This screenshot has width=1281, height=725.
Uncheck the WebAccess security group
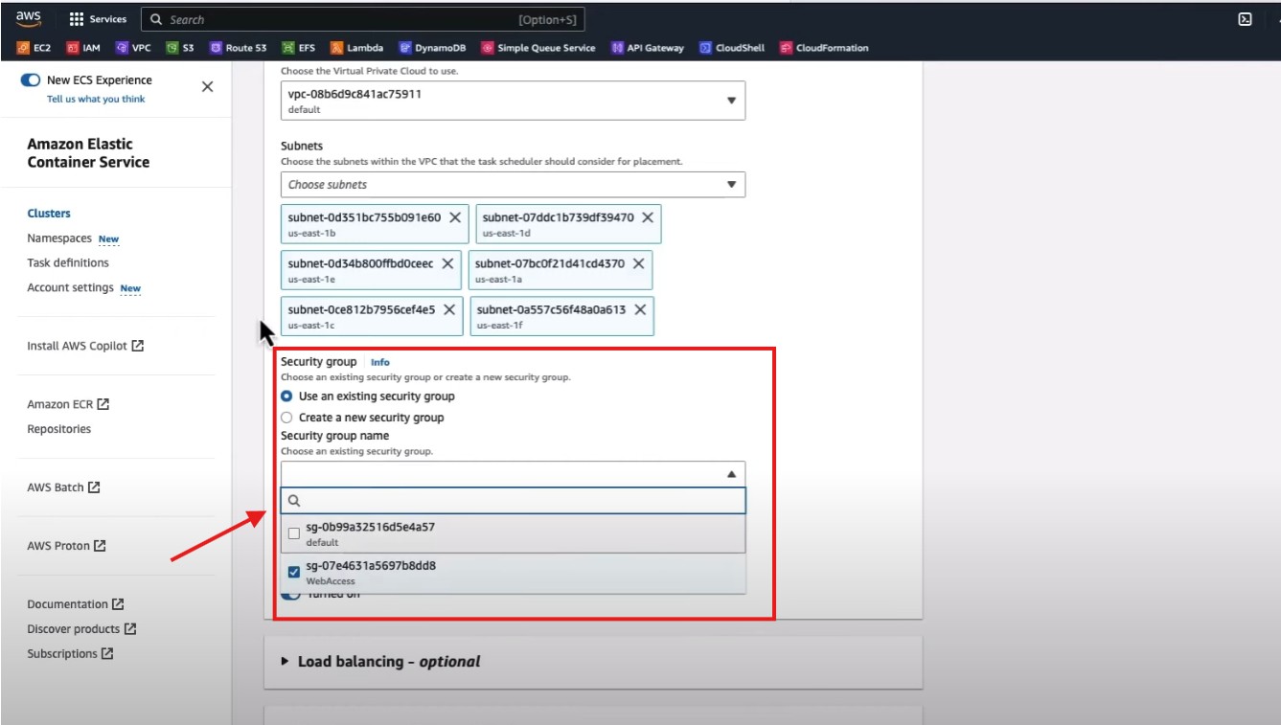tap(294, 573)
